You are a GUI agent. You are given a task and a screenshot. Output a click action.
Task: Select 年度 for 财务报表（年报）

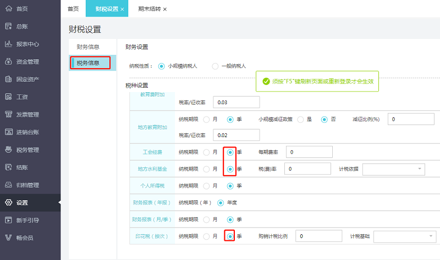(x=221, y=202)
